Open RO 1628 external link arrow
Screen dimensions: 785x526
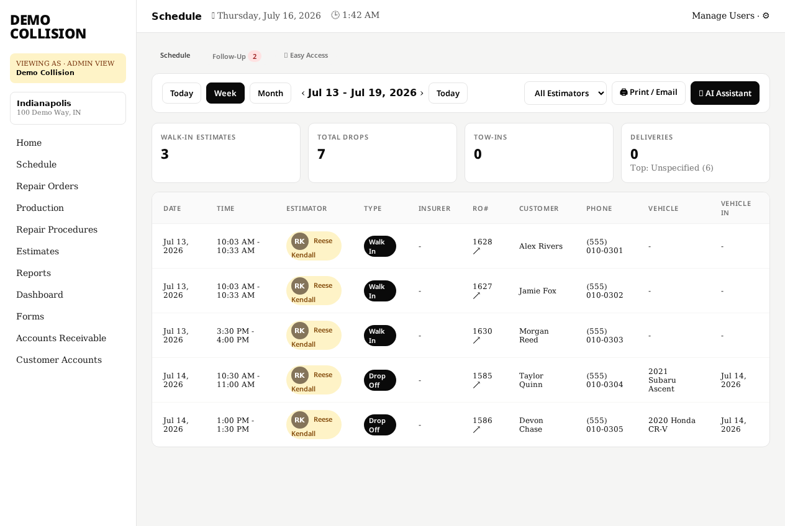point(476,251)
